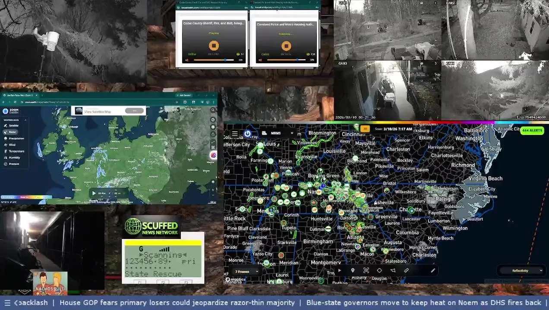Select the location pin tool in radar toolbar
Image resolution: width=549 pixels, height=310 pixels.
353,270
